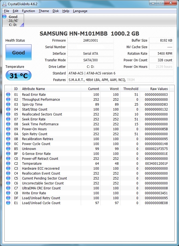Click status orb for Seek Error Rate
Image resolution: width=179 pixels, height=246 pixels.
(8, 119)
